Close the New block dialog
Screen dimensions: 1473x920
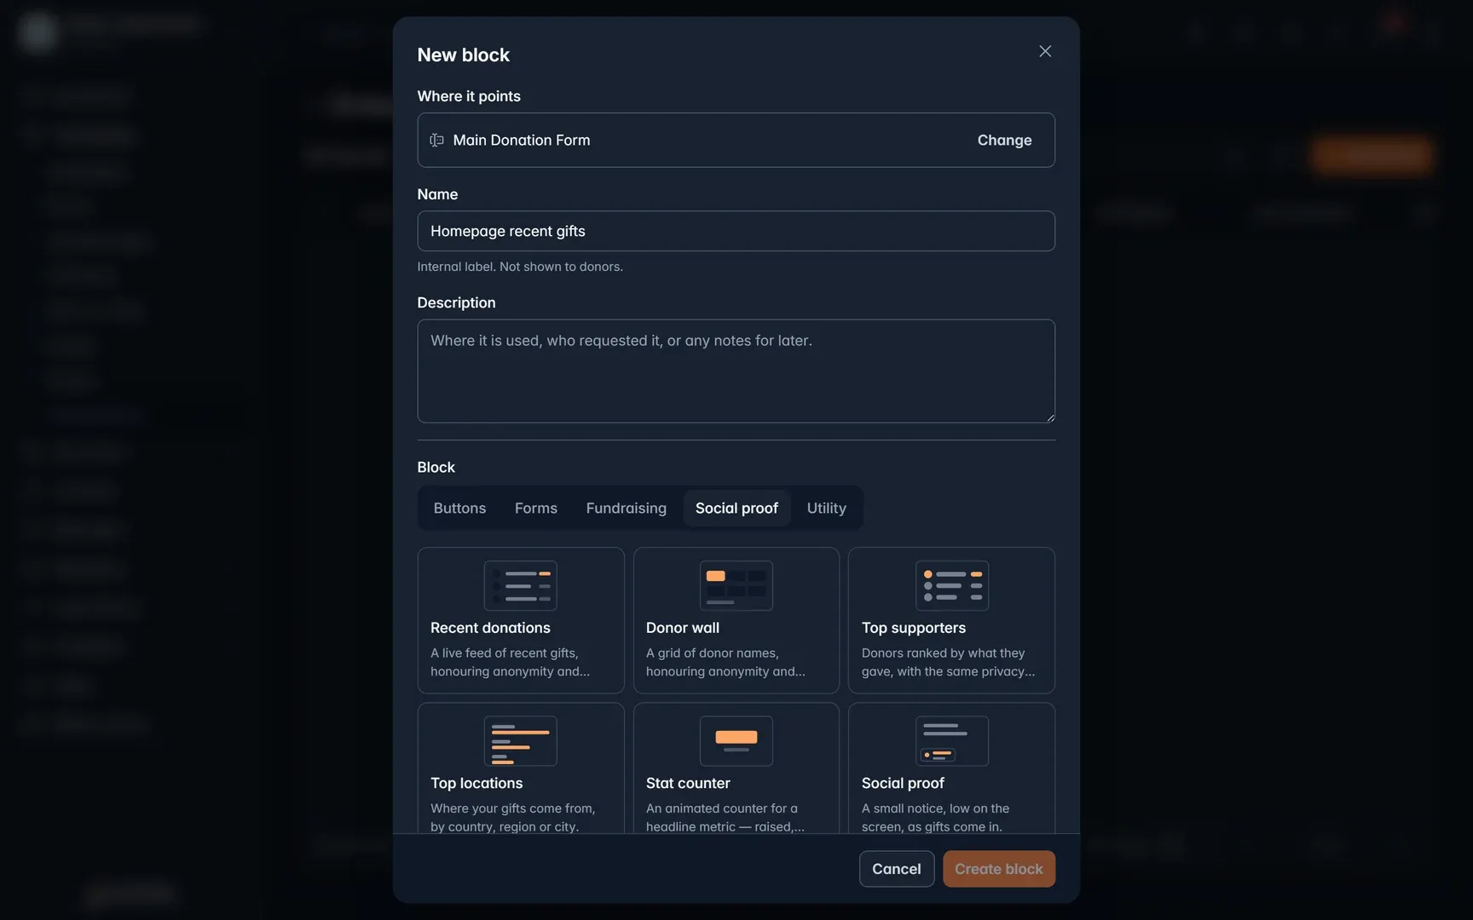[1044, 51]
